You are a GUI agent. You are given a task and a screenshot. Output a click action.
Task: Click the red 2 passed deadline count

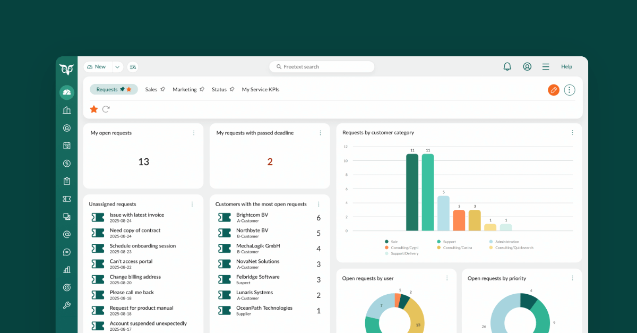click(x=270, y=162)
